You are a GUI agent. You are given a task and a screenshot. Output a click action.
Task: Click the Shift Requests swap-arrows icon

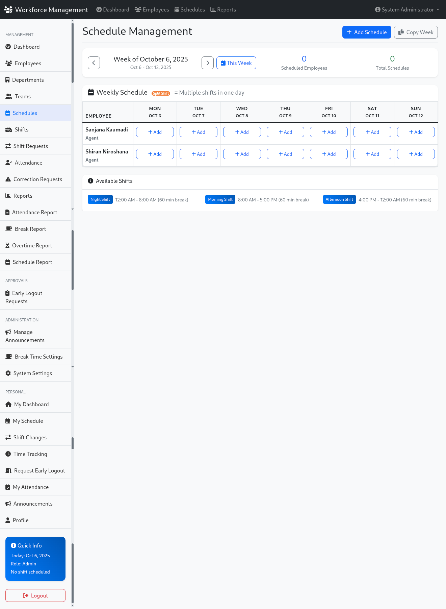(x=8, y=146)
